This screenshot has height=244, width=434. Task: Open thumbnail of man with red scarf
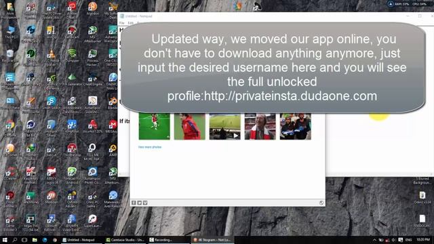260,126
